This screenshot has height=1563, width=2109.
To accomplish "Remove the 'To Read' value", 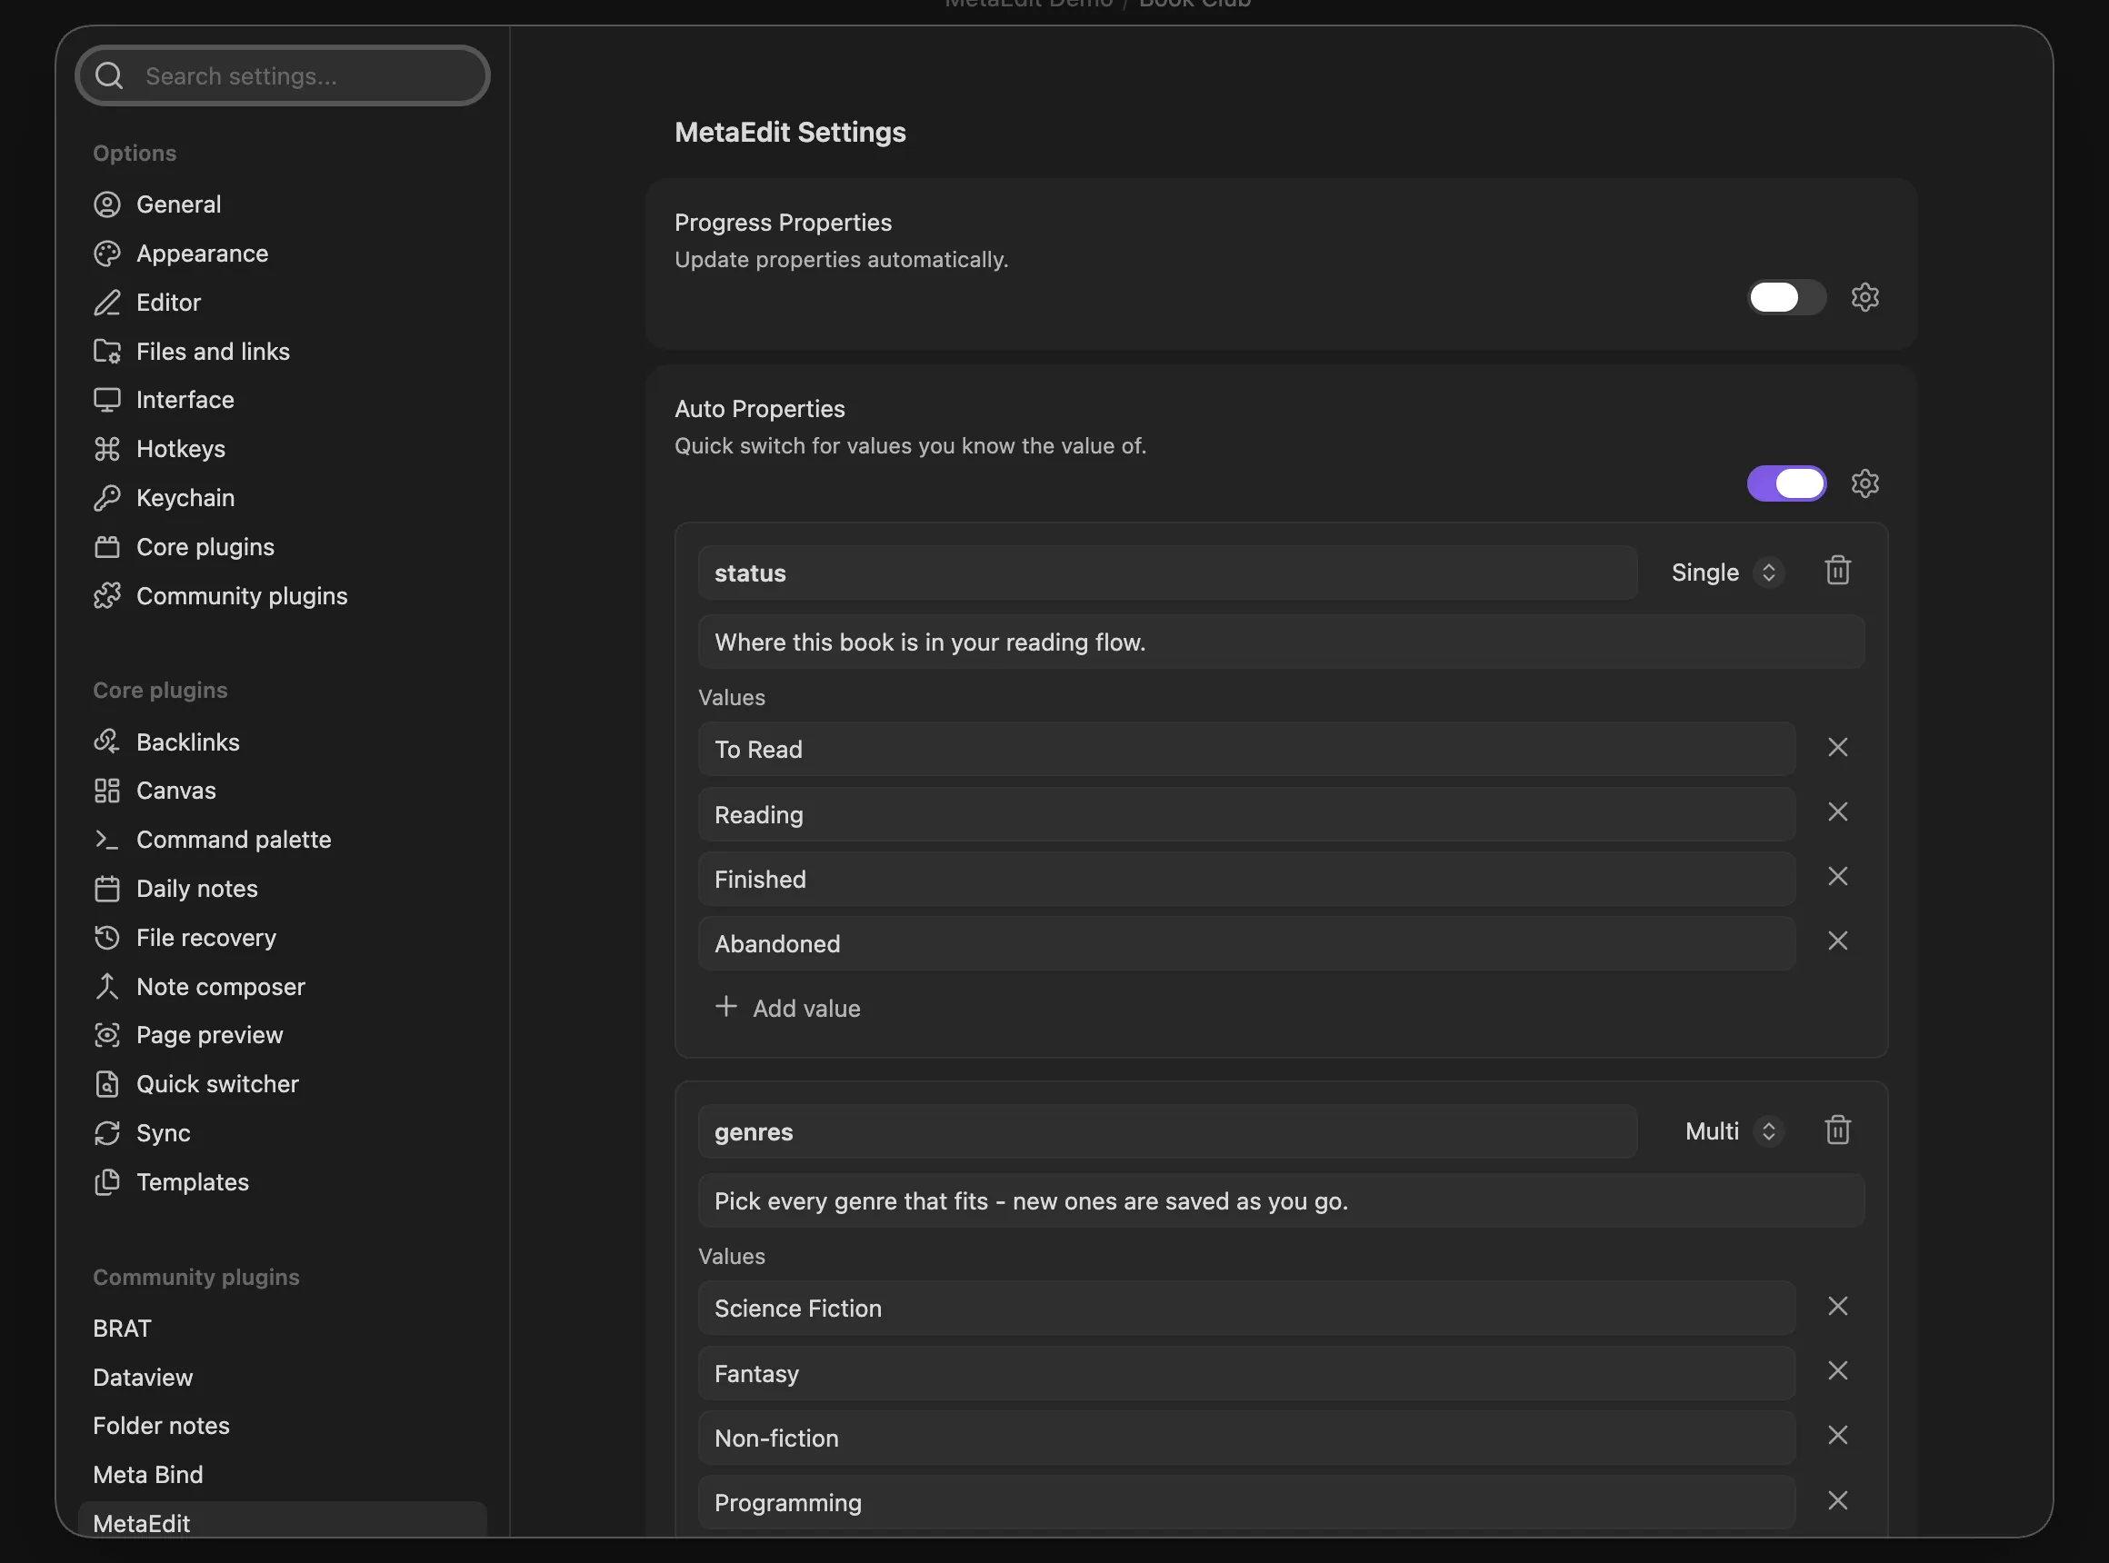I will coord(1837,748).
